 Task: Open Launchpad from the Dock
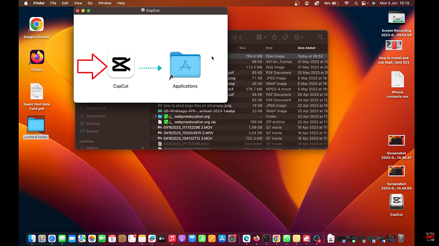(42, 238)
